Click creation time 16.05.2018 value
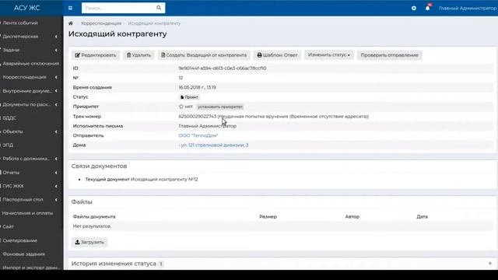498x280 pixels. [x=197, y=87]
